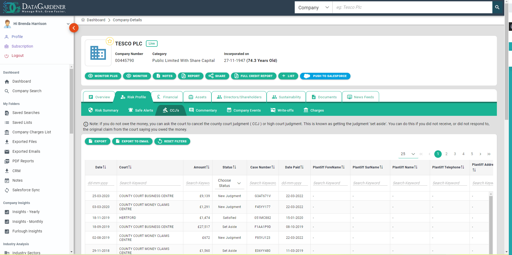
Task: Go to next page arrow in pagination
Action: (480, 154)
